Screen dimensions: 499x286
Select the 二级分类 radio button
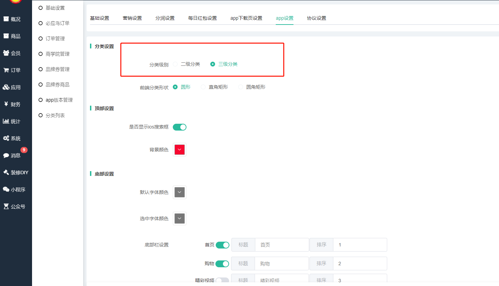pos(176,64)
